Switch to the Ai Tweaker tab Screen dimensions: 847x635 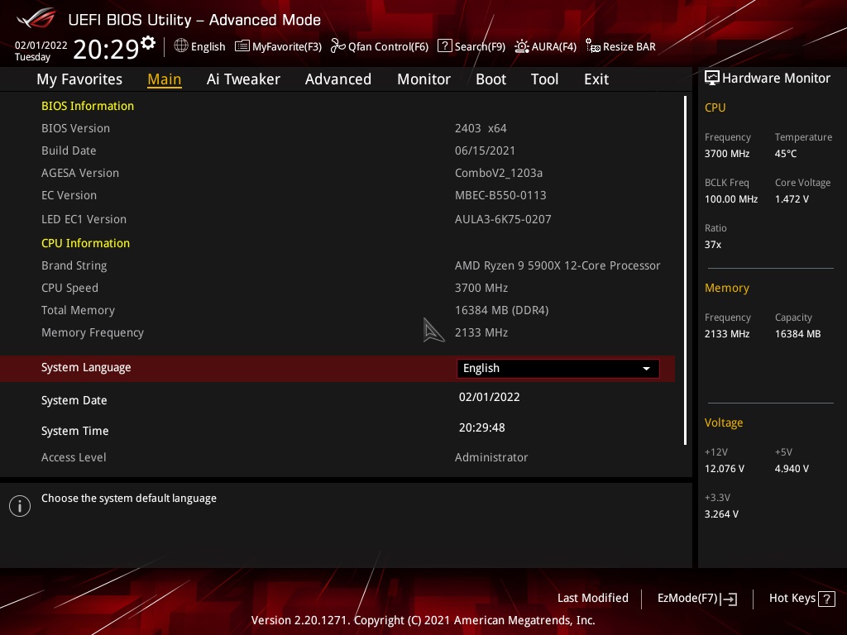pos(243,79)
